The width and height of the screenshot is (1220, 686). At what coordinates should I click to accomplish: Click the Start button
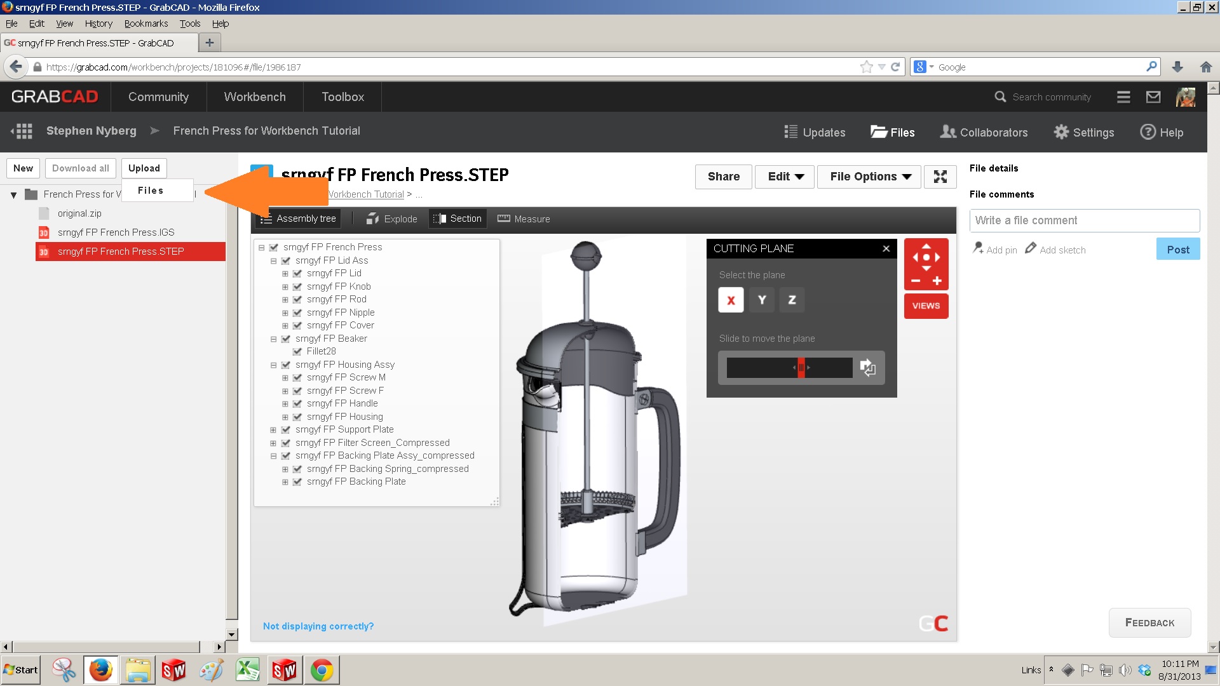point(21,670)
